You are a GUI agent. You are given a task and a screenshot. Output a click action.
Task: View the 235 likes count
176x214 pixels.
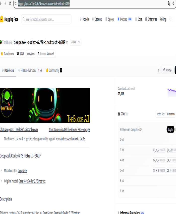[79, 42]
